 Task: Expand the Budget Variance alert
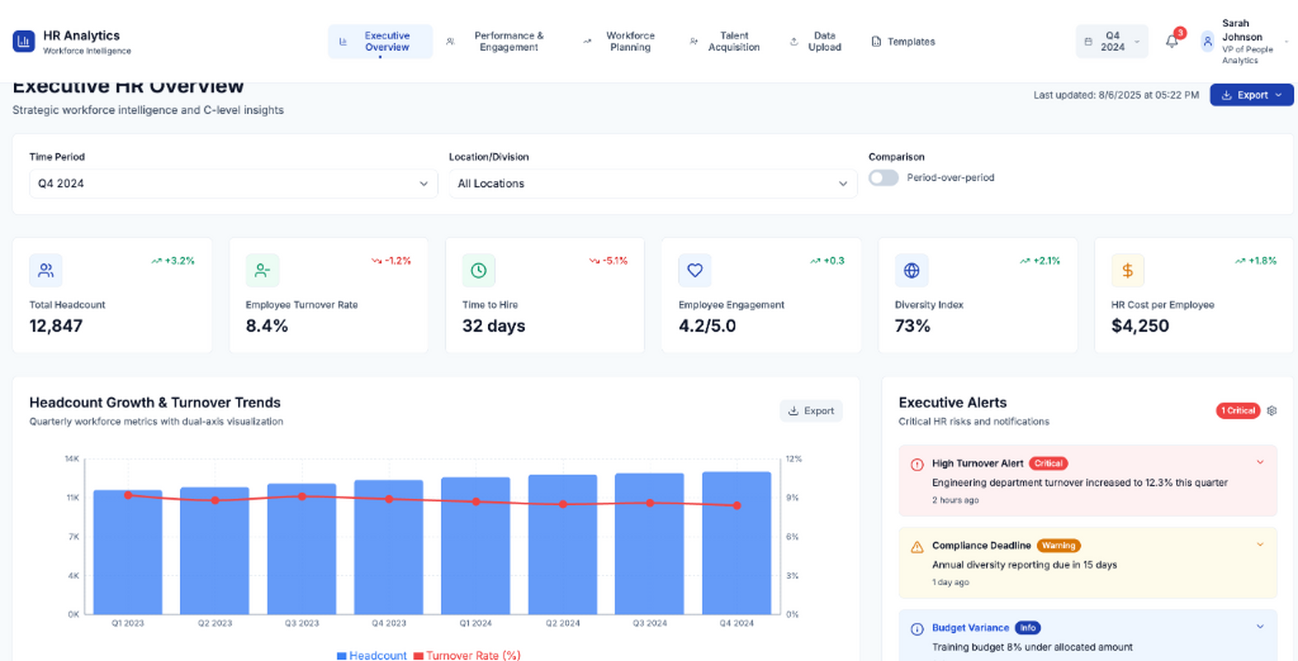click(x=1260, y=627)
